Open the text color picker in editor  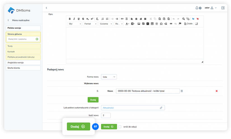click(x=127, y=24)
